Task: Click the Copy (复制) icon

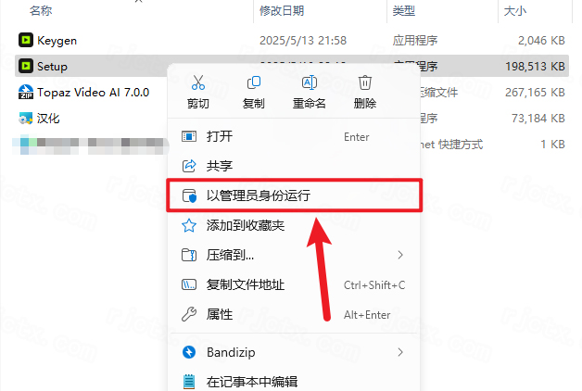Action: click(254, 82)
